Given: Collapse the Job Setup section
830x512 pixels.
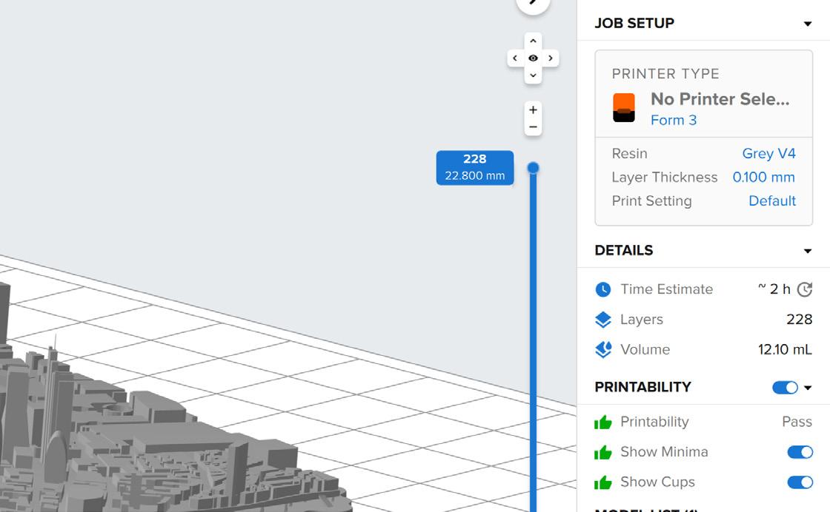Looking at the screenshot, I should 808,24.
